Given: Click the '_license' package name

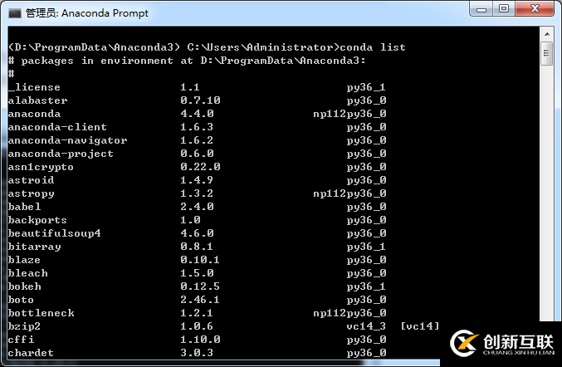Looking at the screenshot, I should (34, 87).
